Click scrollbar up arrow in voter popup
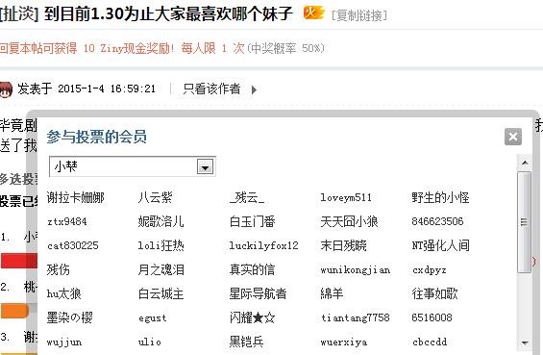The width and height of the screenshot is (543, 355). (525, 163)
